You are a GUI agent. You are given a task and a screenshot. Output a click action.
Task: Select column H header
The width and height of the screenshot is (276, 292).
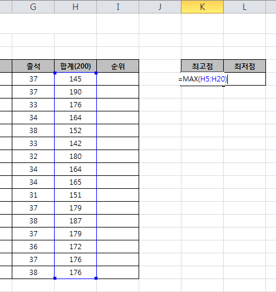click(x=75, y=7)
